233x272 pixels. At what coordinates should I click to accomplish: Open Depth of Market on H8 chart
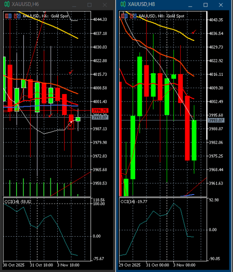124,16
